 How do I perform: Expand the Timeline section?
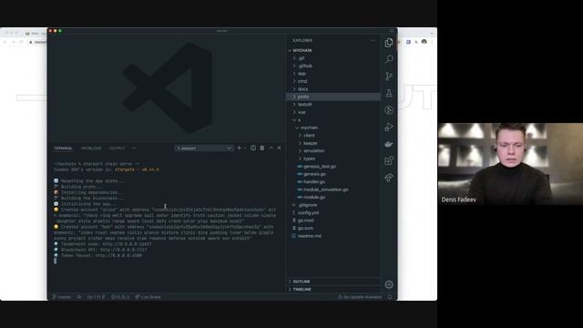pos(333,290)
